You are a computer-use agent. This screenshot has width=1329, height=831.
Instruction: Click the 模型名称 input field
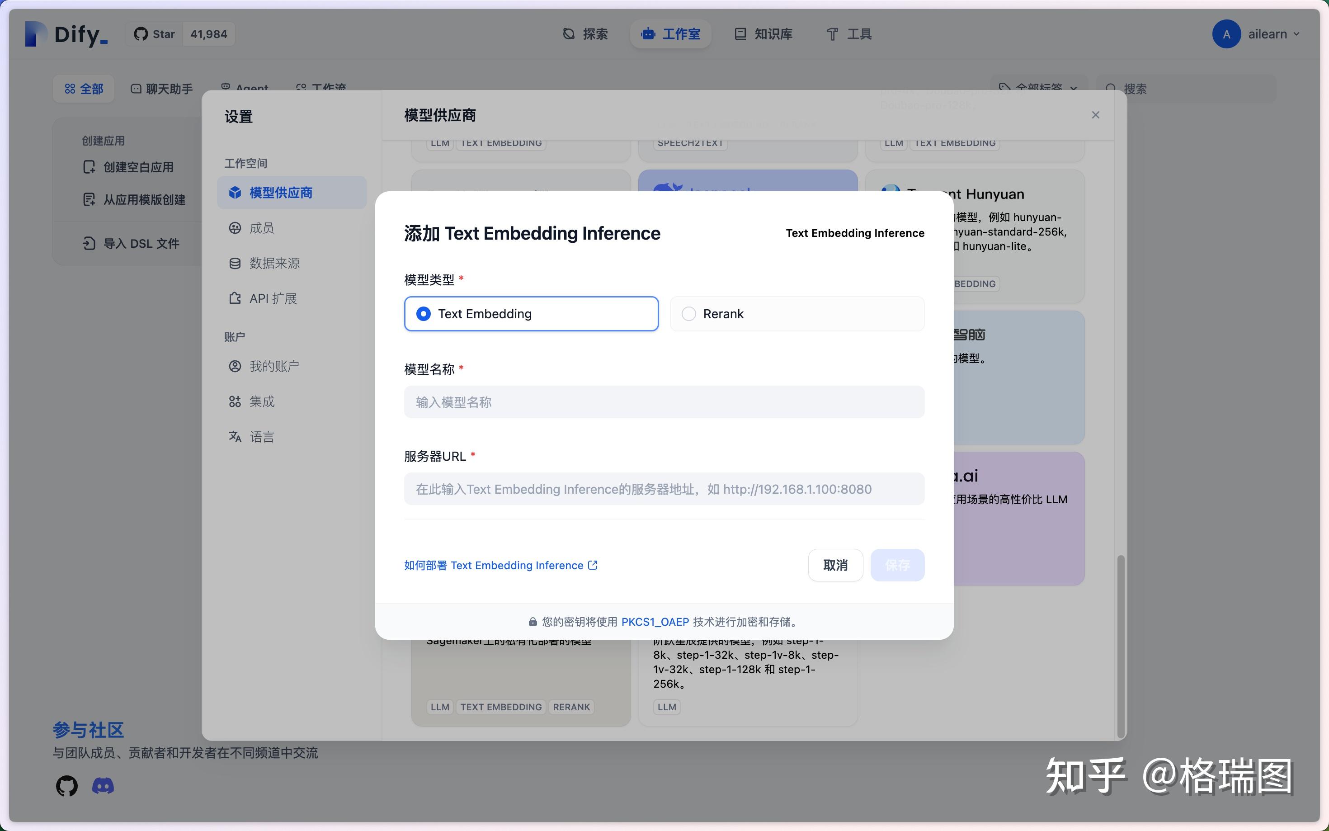coord(664,402)
